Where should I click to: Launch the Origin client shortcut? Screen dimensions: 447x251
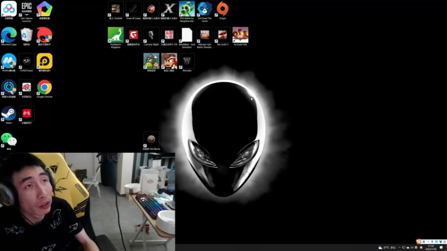222,9
